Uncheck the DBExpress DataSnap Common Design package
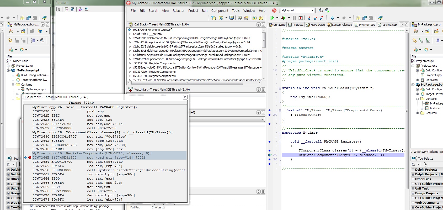443x210 pixels. click(x=32, y=206)
